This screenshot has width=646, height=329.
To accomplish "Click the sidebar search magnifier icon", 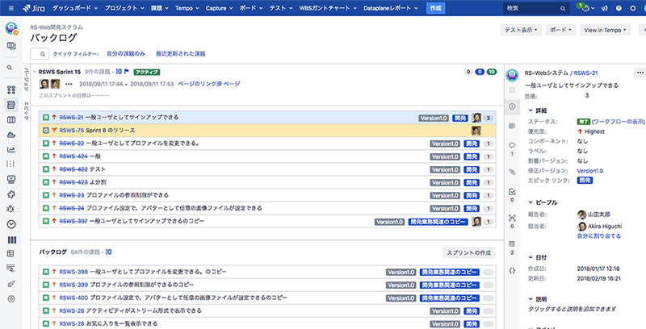I will (10, 68).
